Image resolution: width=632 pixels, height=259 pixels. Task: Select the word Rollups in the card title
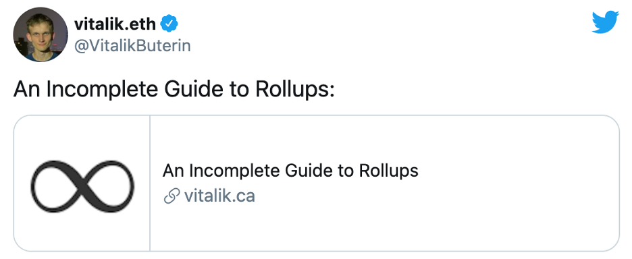click(388, 171)
